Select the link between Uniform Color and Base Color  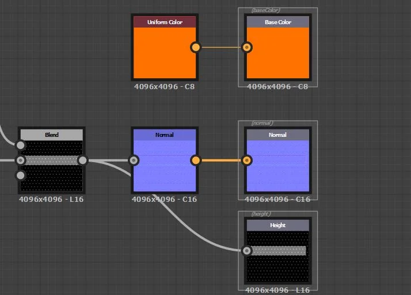pyautogui.click(x=221, y=47)
